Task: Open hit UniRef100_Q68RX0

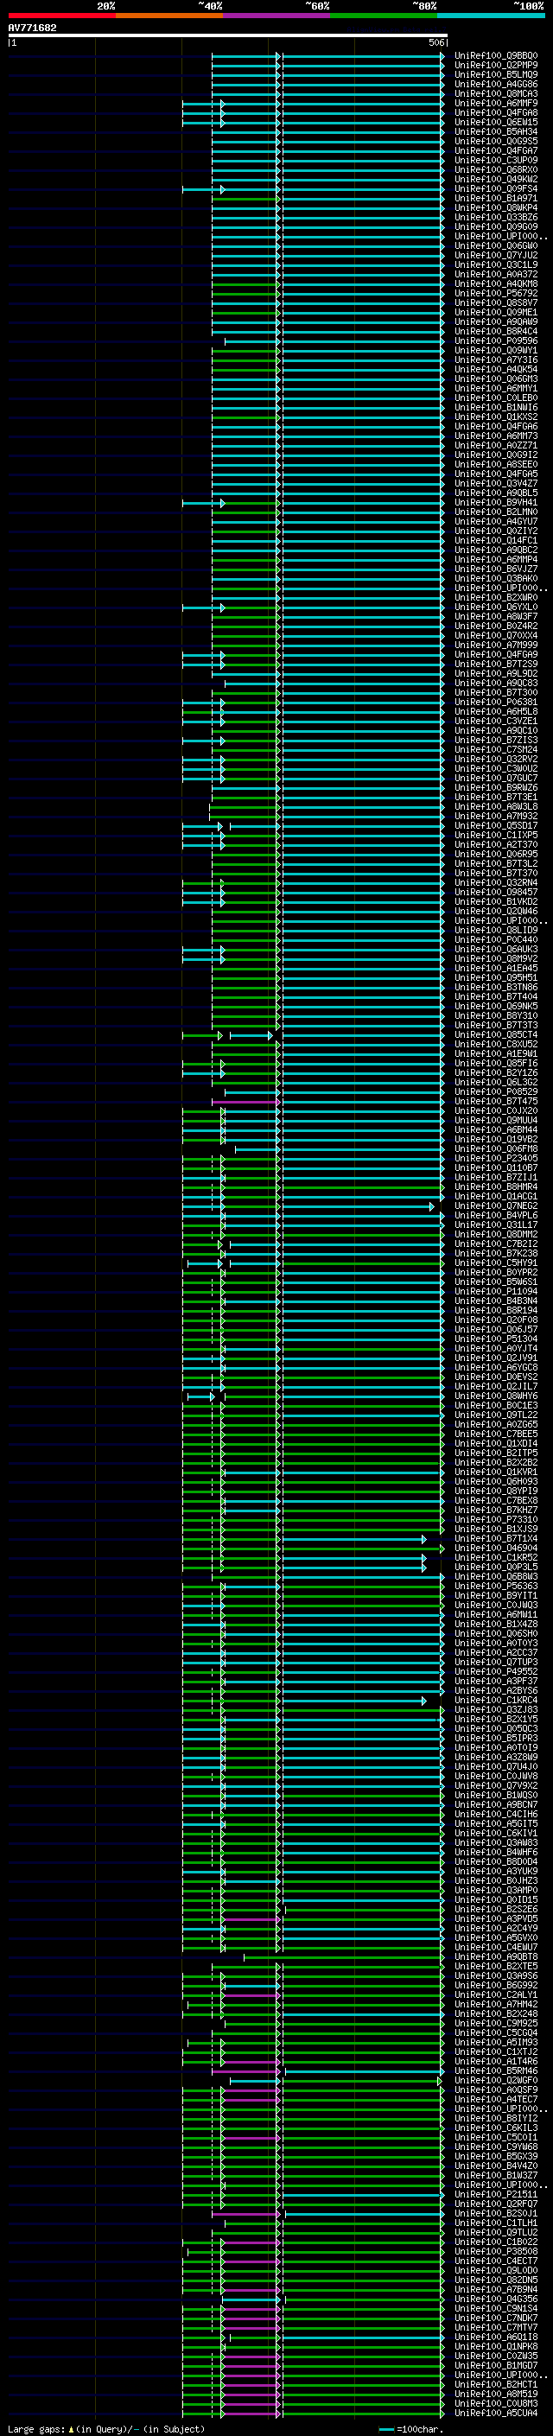Action: (496, 169)
